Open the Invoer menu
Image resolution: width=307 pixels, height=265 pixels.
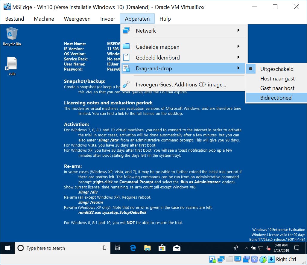(x=107, y=19)
